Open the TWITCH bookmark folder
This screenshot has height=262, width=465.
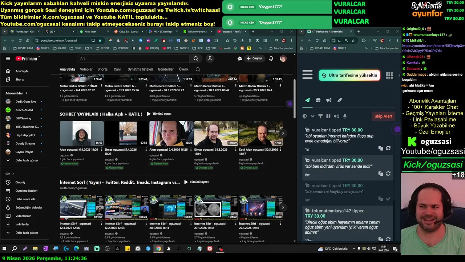pyautogui.click(x=182, y=48)
